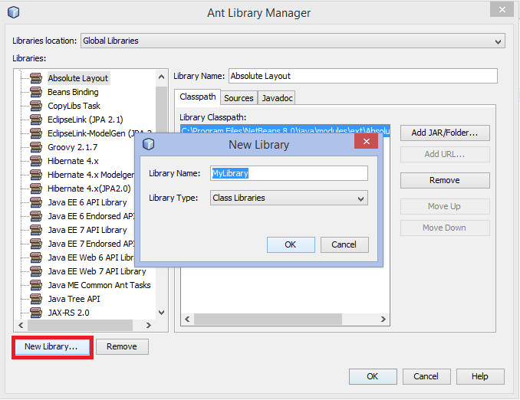Screen dimensions: 520x400
Task: Click the NetBeans cube icon in New Library dialog
Action: (x=149, y=144)
